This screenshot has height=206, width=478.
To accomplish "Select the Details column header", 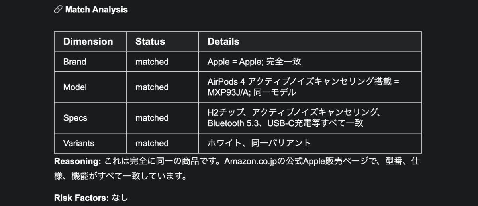I will tap(223, 42).
